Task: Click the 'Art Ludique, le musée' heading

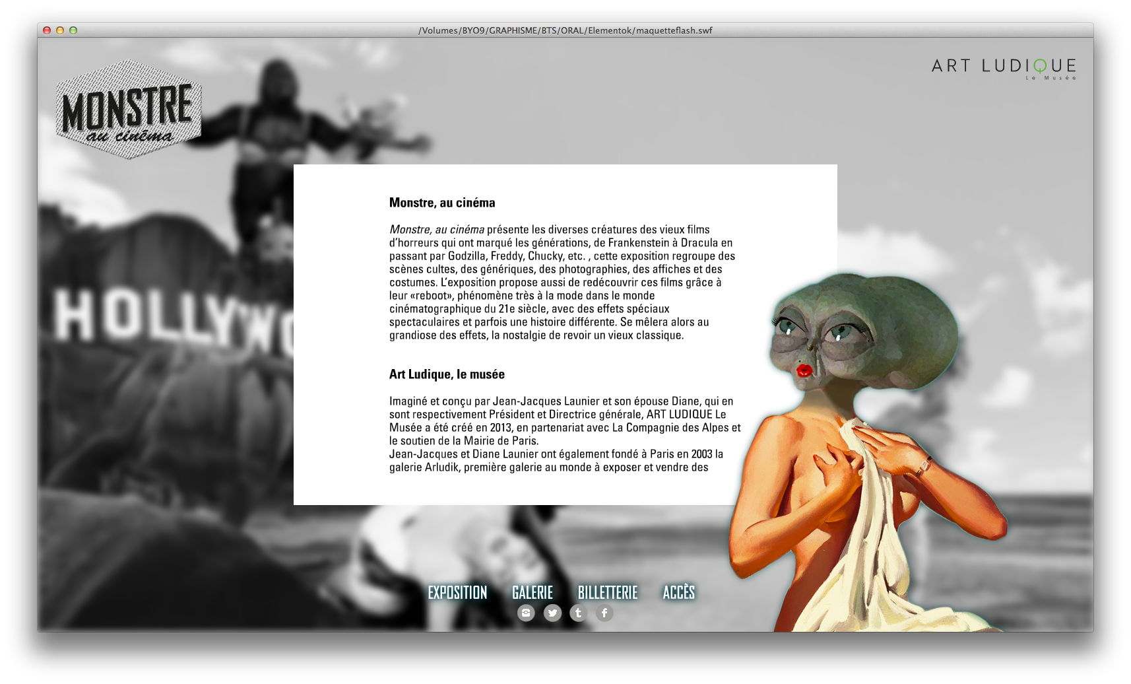Action: [447, 374]
